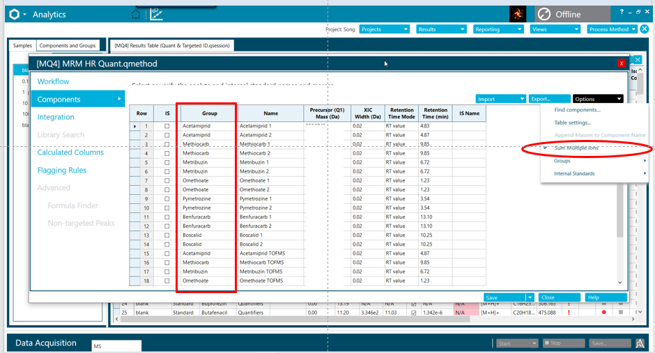This screenshot has width=655, height=353.
Task: Click the results table horizontal scrollbar
Action: (295, 319)
